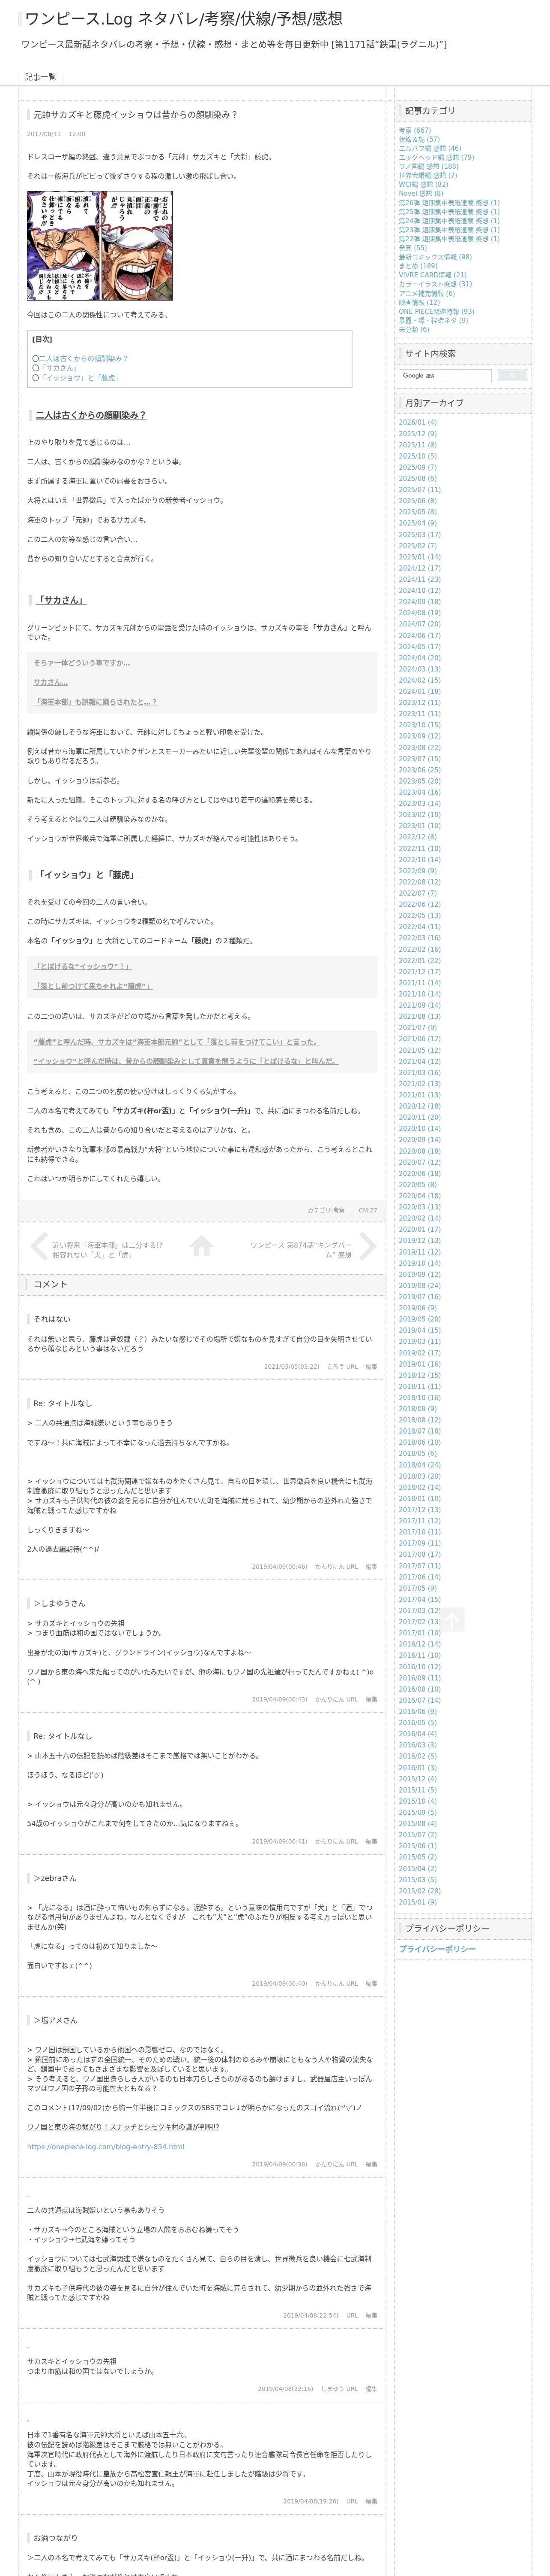This screenshot has height=2576, width=550.
Task: Open archive 2018/04 (24)
Action: pyautogui.click(x=419, y=1465)
